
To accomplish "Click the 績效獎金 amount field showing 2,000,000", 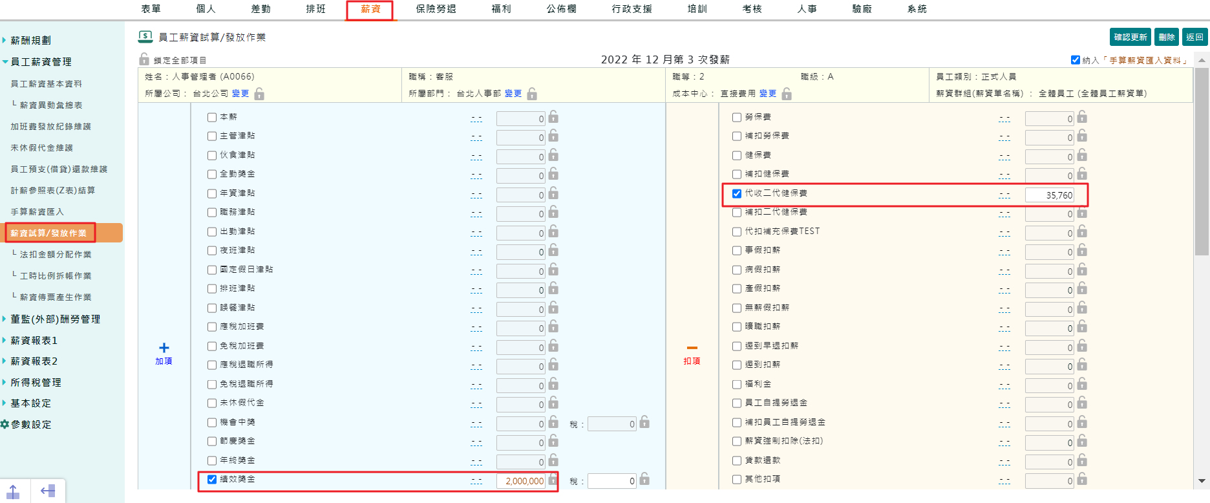I will click(x=521, y=481).
